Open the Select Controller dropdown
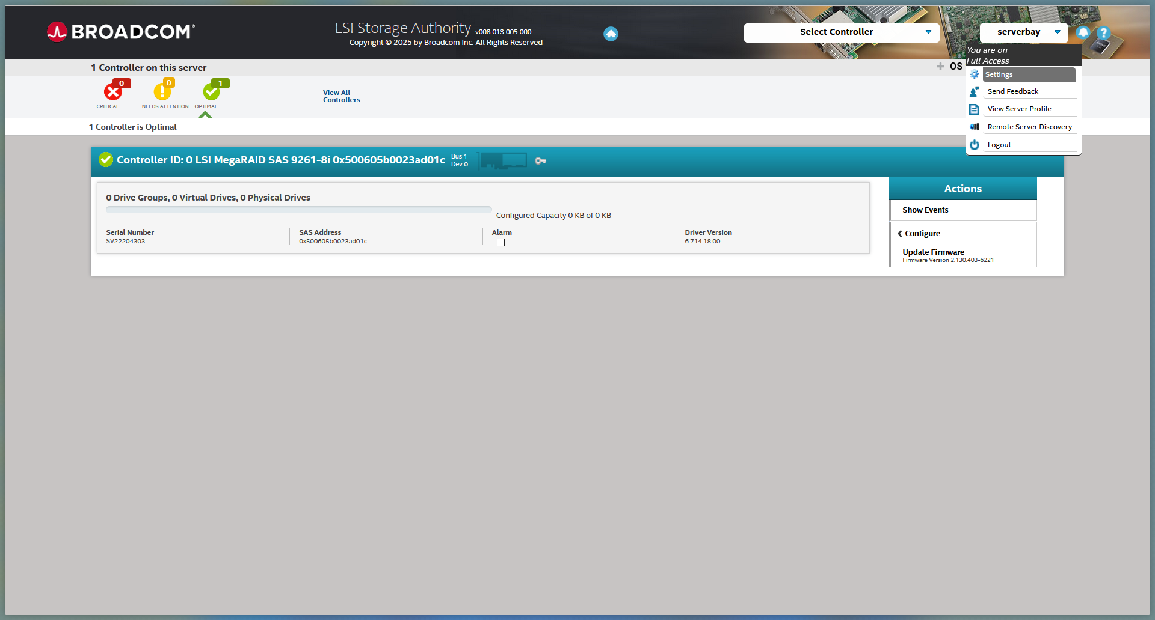This screenshot has height=620, width=1155. 842,32
